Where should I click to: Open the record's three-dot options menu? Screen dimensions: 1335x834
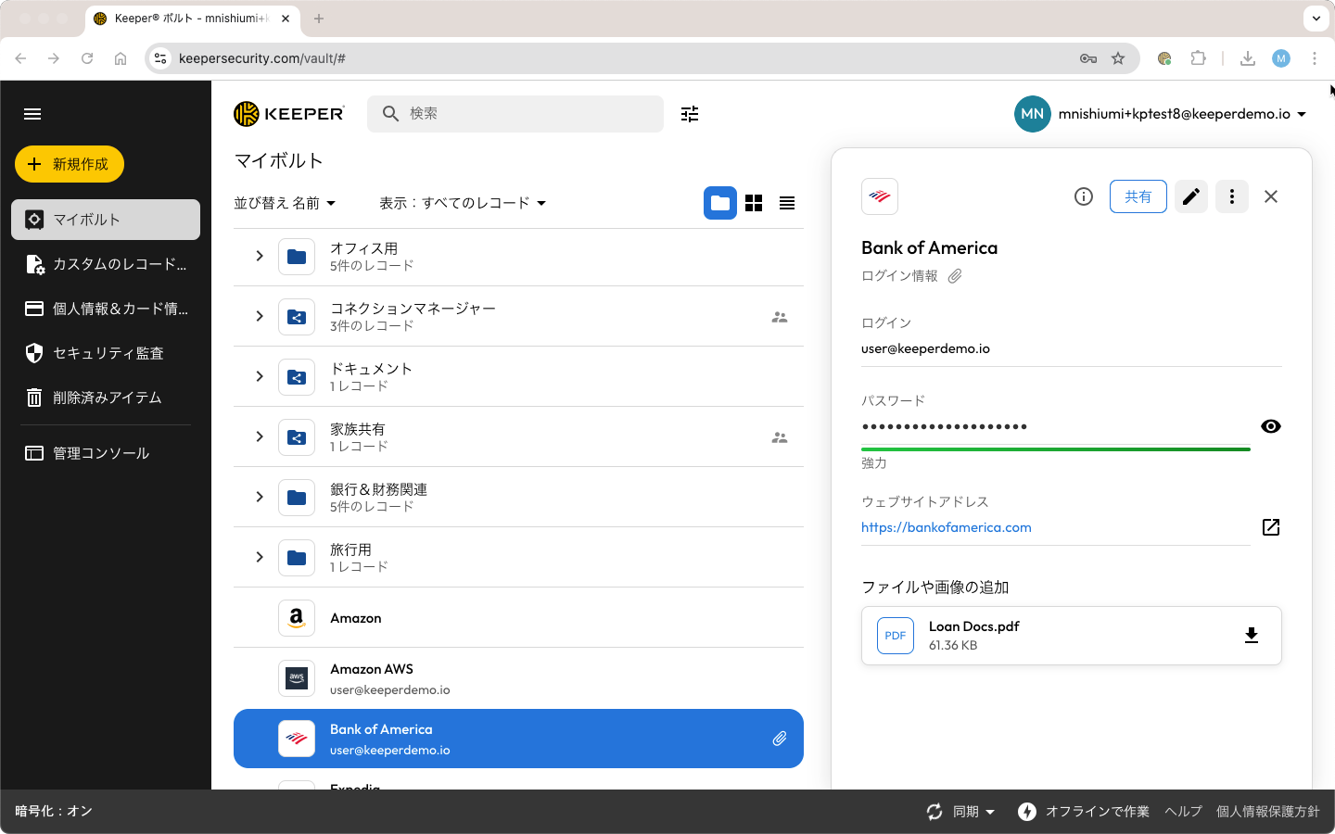click(x=1231, y=196)
